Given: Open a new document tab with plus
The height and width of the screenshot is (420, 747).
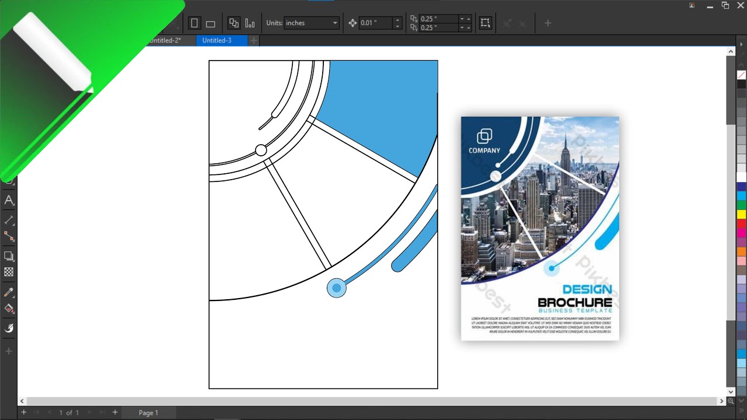Looking at the screenshot, I should (254, 40).
